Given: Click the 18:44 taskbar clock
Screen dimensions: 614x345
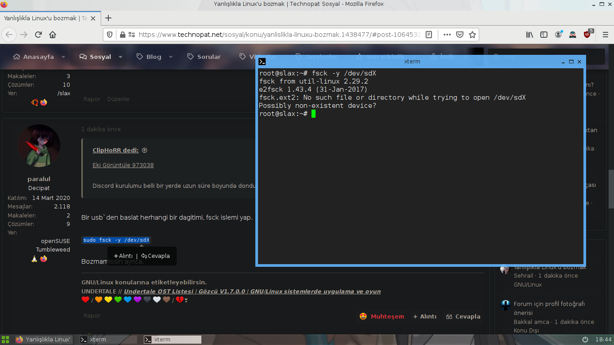Looking at the screenshot, I should (603, 340).
